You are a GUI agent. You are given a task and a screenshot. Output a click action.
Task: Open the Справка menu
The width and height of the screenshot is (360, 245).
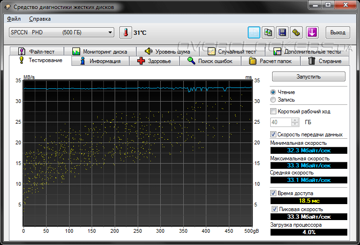pyautogui.click(x=40, y=19)
